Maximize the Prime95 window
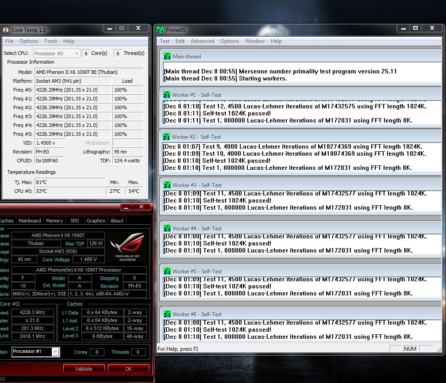Screen dimensions: 446x383 pos(415,28)
